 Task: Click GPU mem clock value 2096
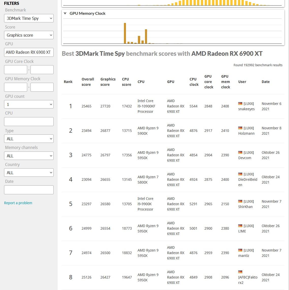(x=225, y=277)
